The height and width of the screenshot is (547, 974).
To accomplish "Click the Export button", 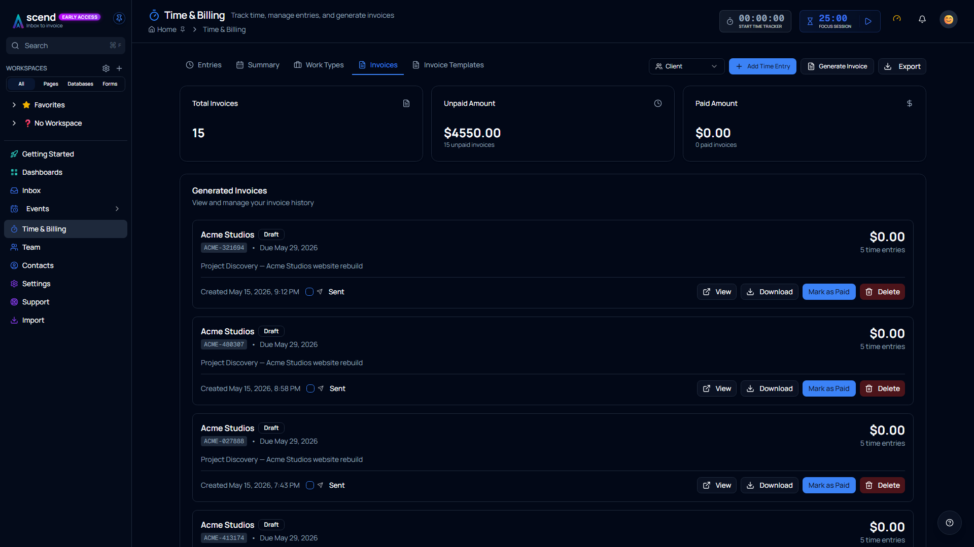I will click(902, 66).
